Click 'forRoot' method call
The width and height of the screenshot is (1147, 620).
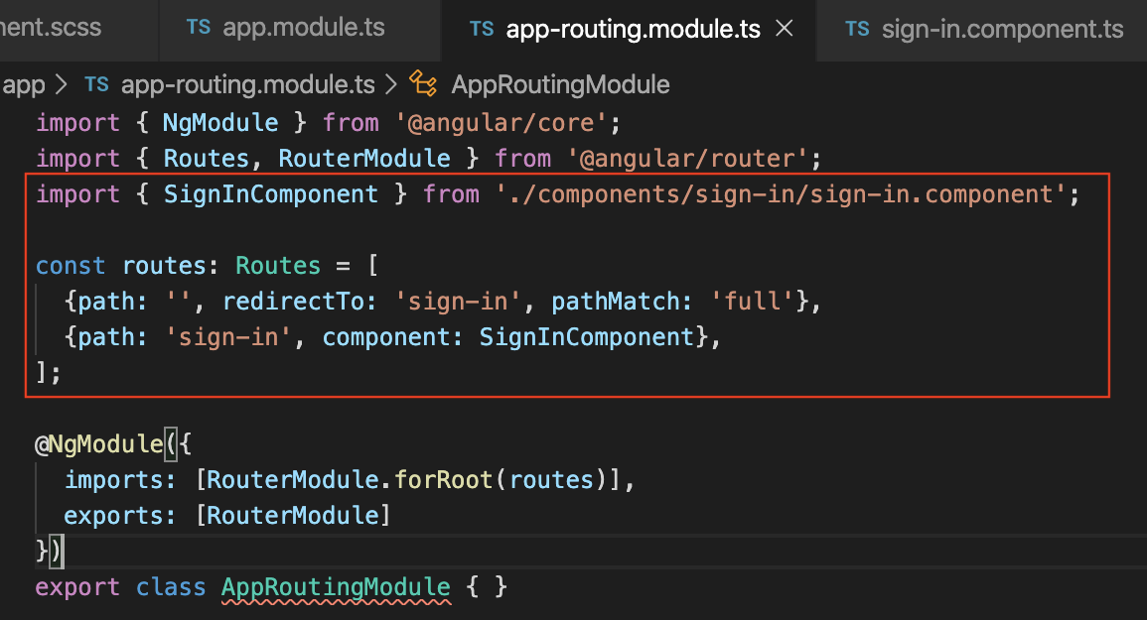[443, 480]
